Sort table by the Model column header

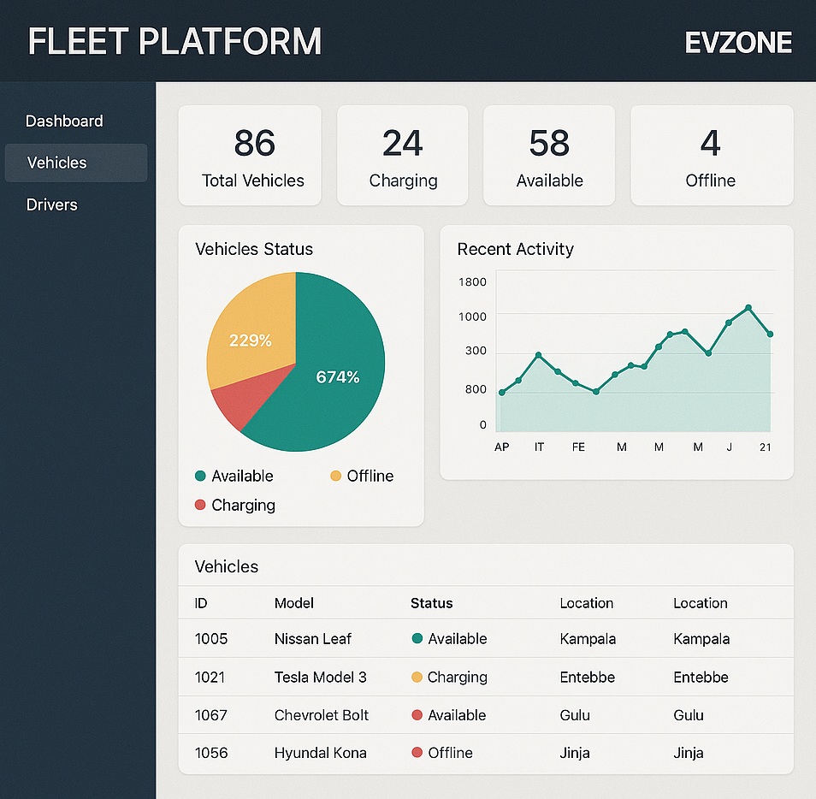(x=294, y=603)
